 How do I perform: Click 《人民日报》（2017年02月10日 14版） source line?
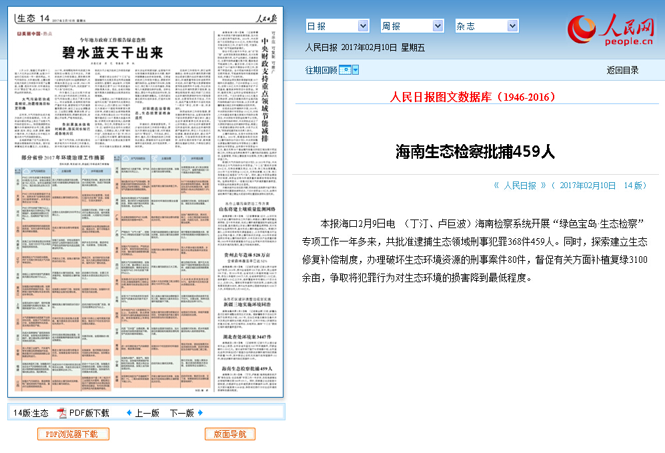point(570,185)
